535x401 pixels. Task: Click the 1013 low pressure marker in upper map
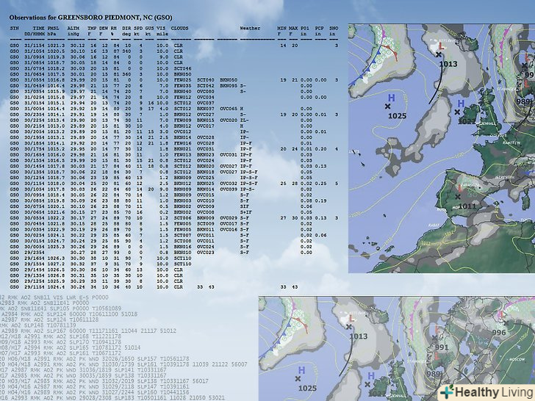pyautogui.click(x=448, y=64)
